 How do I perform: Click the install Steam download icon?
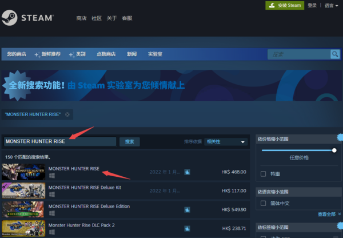coord(272,5)
